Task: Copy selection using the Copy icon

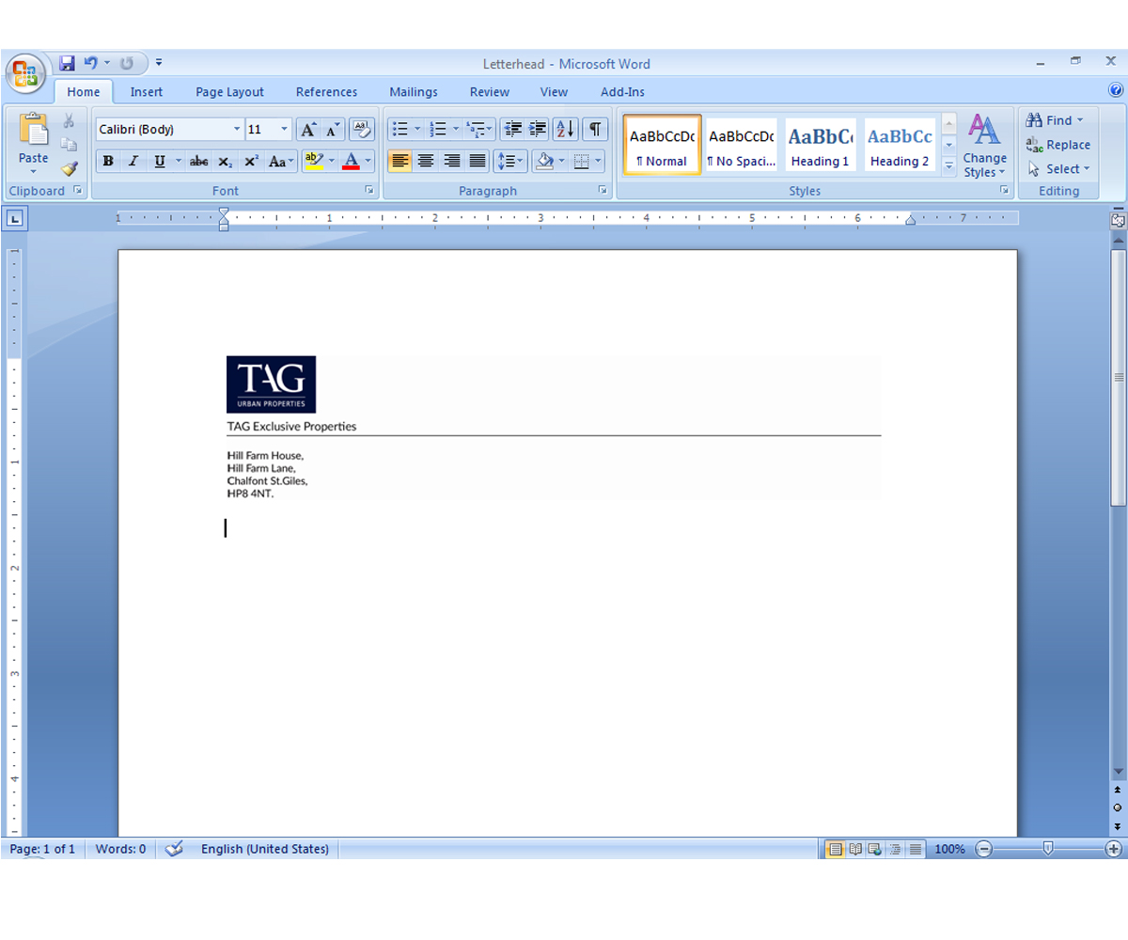Action: click(x=69, y=144)
